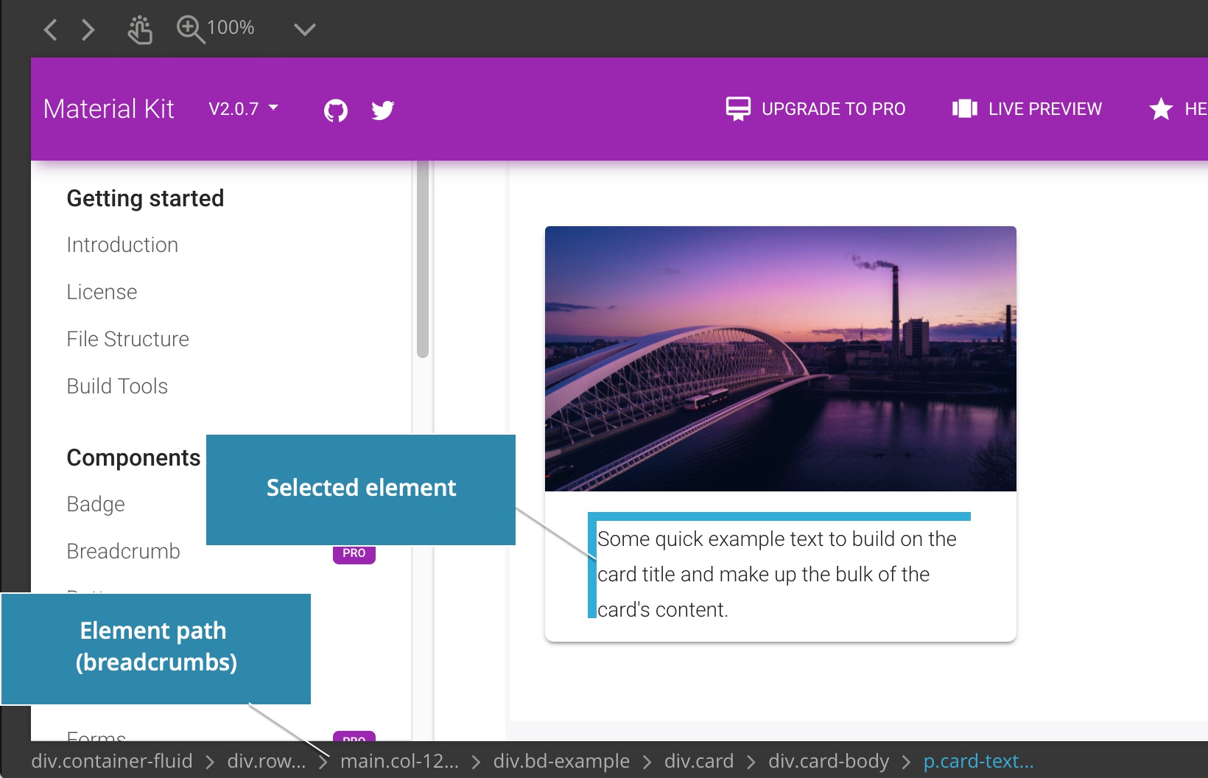
Task: Select div.card in the element path
Action: (x=699, y=761)
